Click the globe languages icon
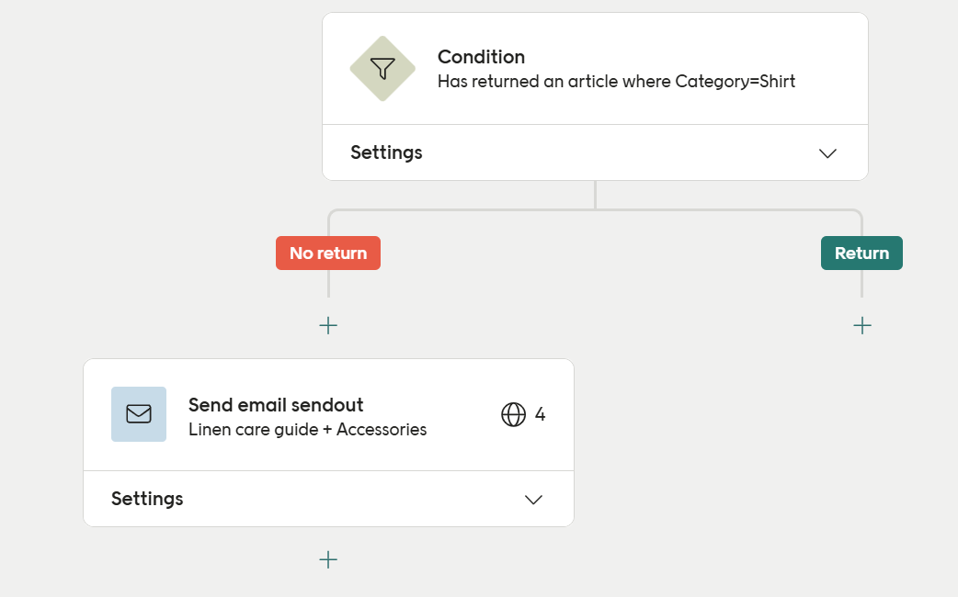Image resolution: width=958 pixels, height=597 pixels. 513,415
